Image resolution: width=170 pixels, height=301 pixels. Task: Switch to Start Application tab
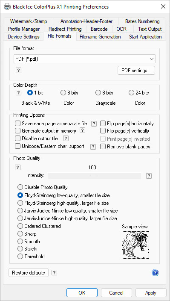click(x=145, y=37)
